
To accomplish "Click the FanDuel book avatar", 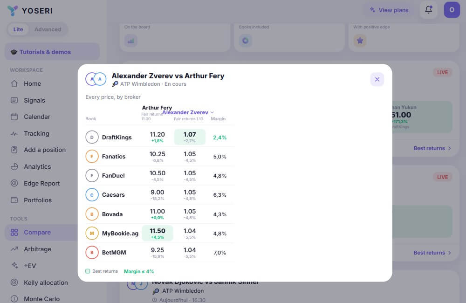I will coord(92,175).
